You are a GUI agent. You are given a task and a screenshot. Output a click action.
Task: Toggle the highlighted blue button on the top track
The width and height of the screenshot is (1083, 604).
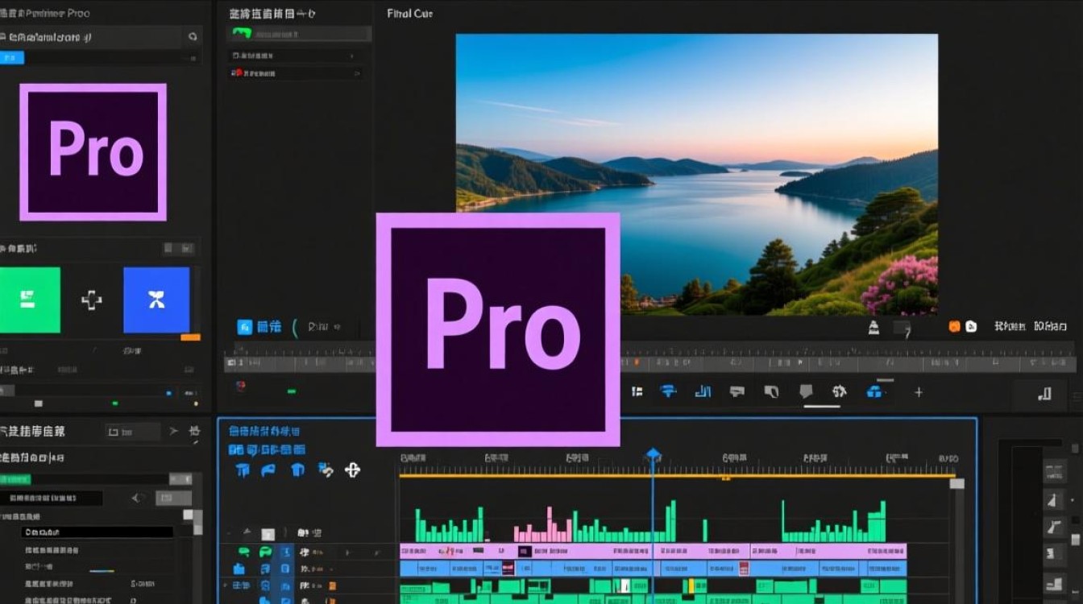click(x=285, y=552)
